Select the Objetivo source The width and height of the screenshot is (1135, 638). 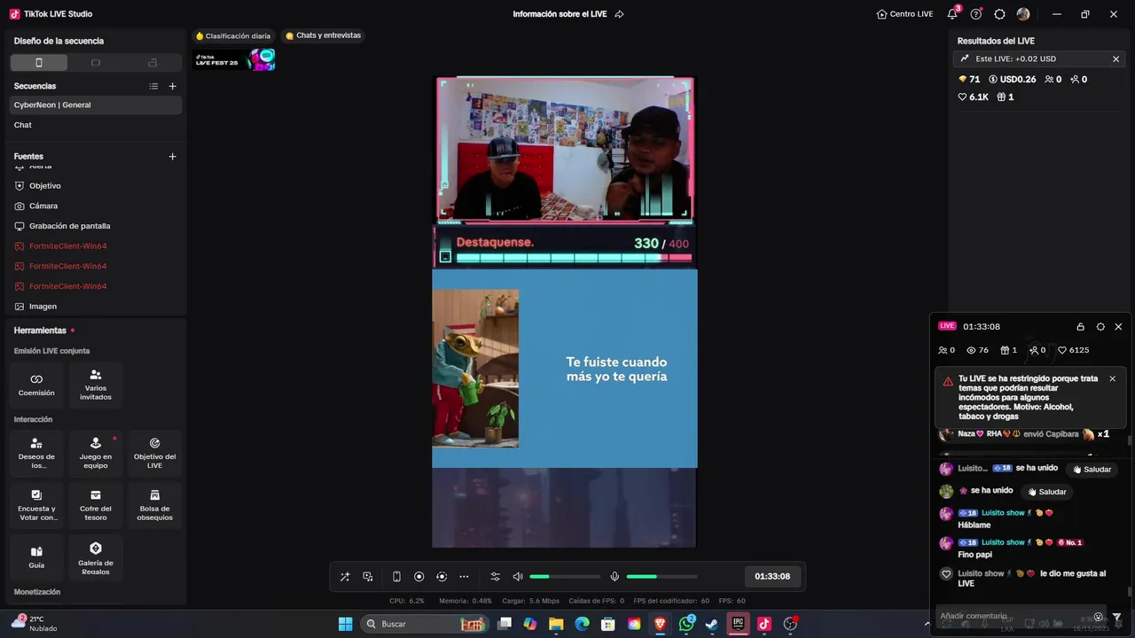96,186
